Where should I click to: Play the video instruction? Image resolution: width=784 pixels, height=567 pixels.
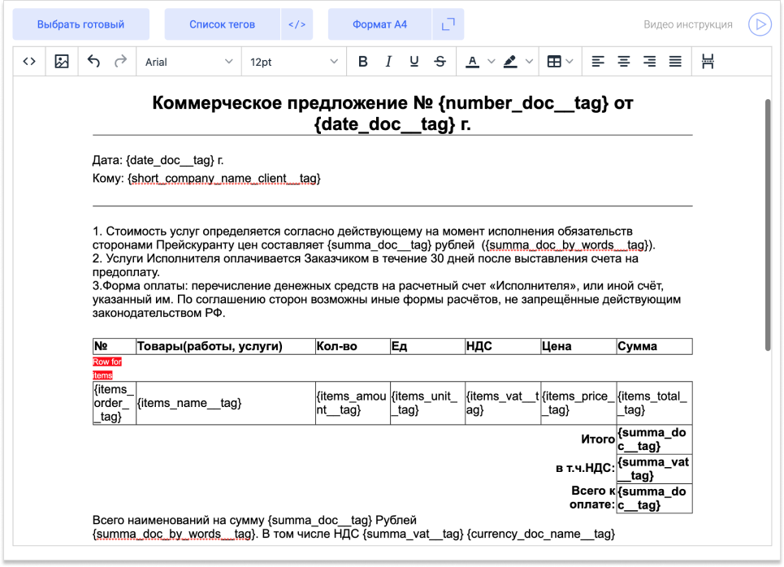760,24
